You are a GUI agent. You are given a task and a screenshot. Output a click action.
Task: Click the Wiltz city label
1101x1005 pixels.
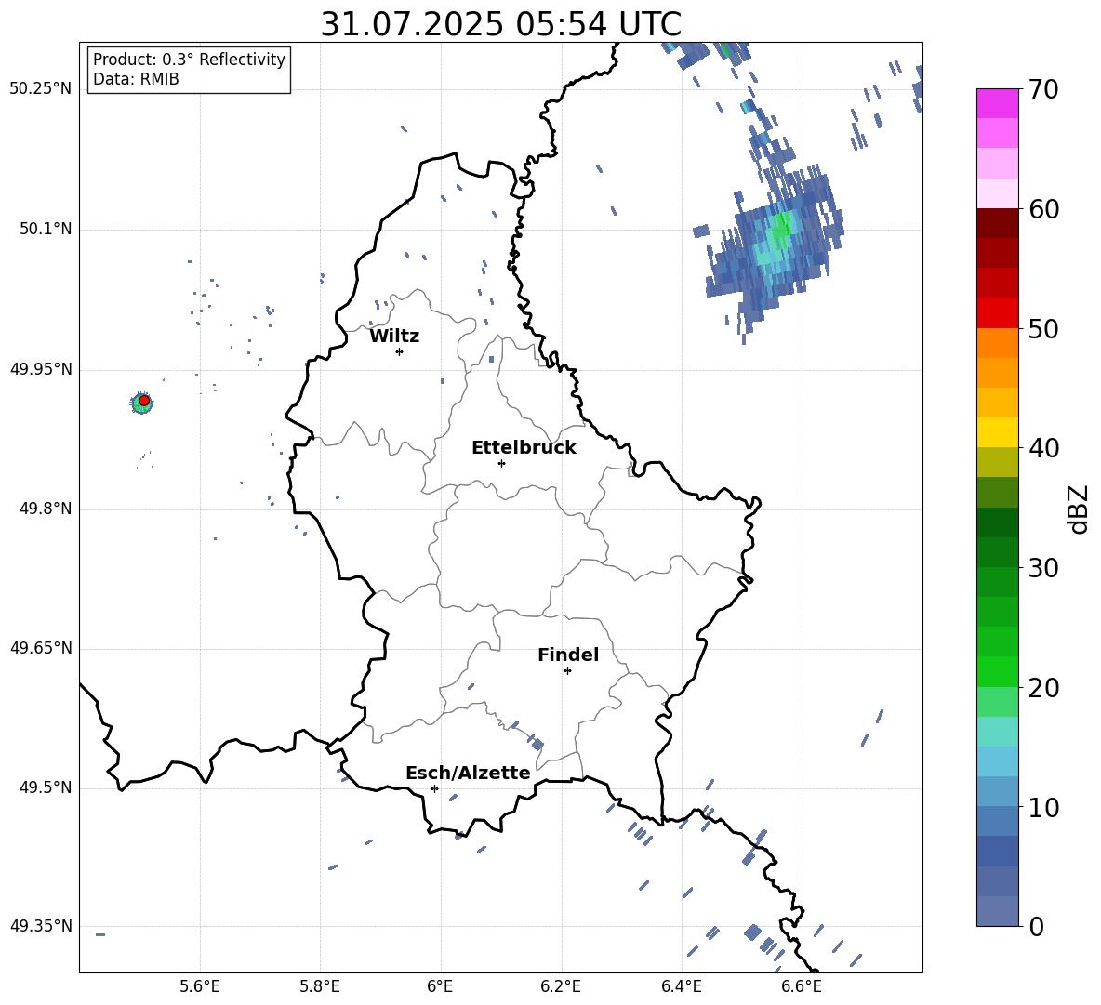click(x=394, y=337)
